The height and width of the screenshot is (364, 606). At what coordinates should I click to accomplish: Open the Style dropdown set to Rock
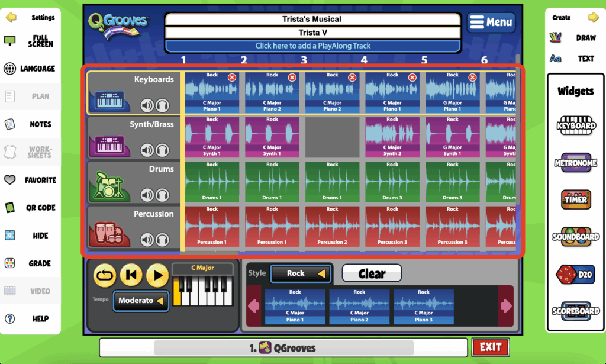(301, 273)
